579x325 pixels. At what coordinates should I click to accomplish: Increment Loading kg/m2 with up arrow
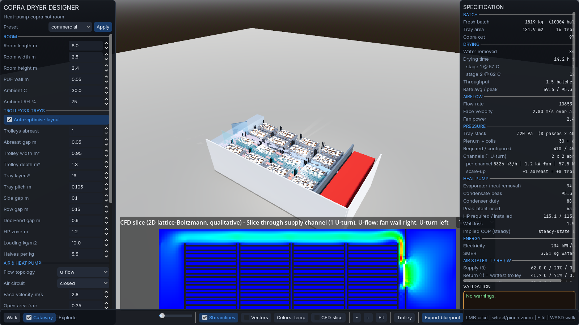click(106, 240)
